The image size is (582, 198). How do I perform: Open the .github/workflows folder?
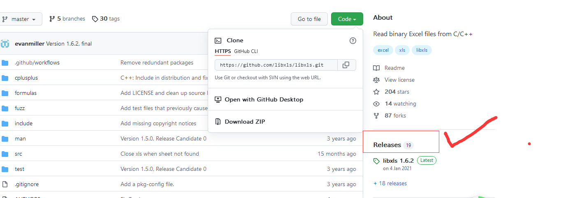37,63
